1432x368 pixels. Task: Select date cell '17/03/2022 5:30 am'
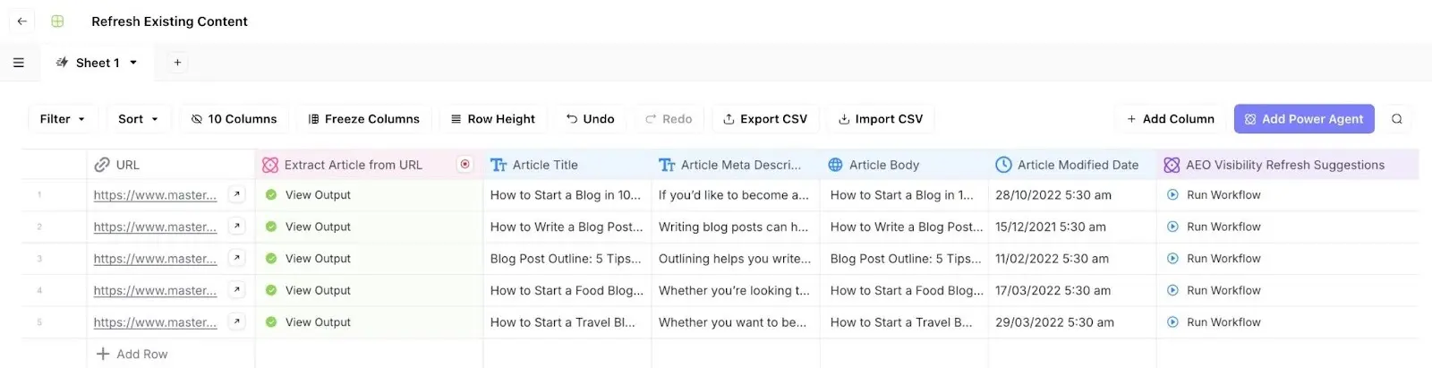1072,291
